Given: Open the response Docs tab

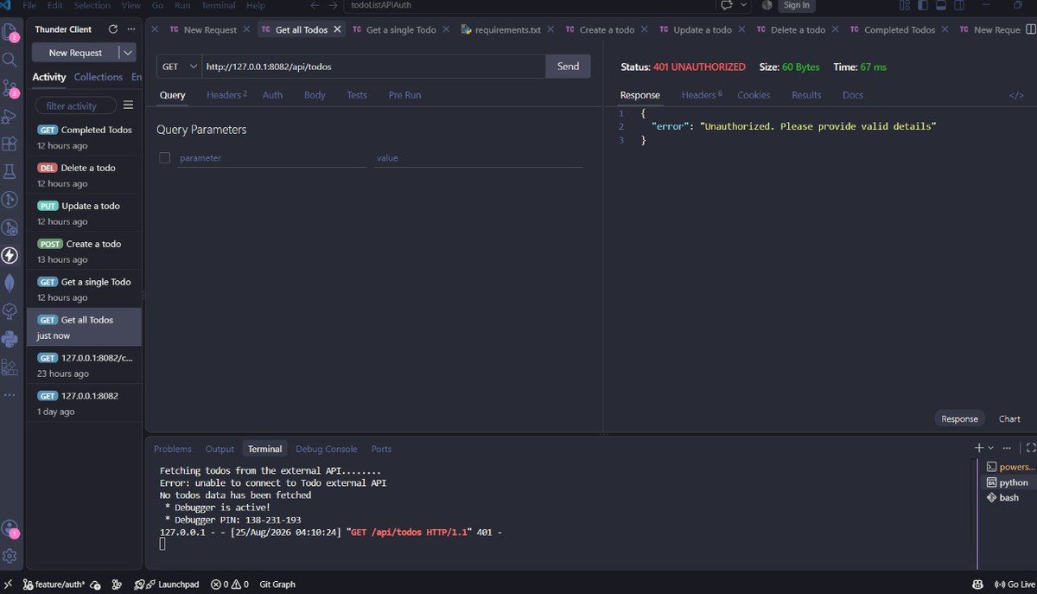Looking at the screenshot, I should click(x=853, y=95).
